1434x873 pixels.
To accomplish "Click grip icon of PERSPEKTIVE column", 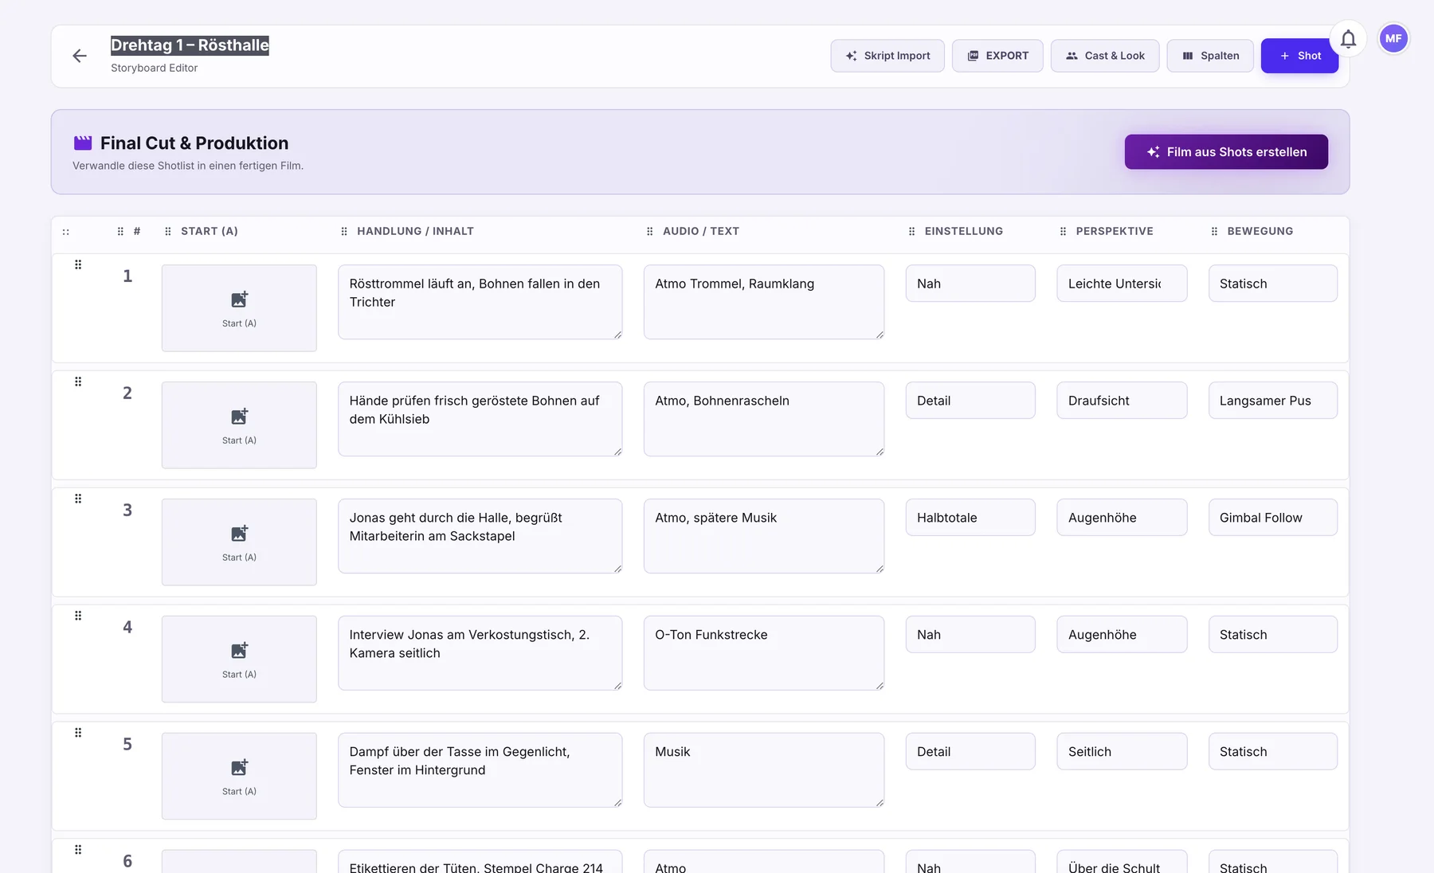I will pos(1063,232).
